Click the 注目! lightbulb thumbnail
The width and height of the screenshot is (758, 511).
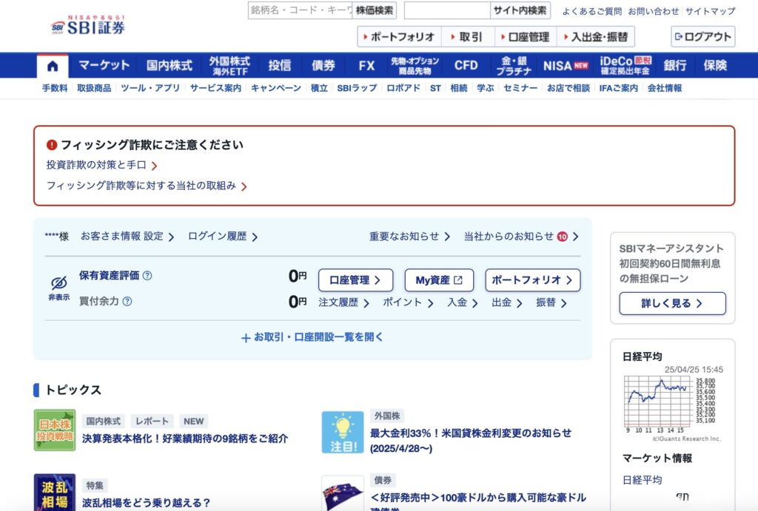343,433
